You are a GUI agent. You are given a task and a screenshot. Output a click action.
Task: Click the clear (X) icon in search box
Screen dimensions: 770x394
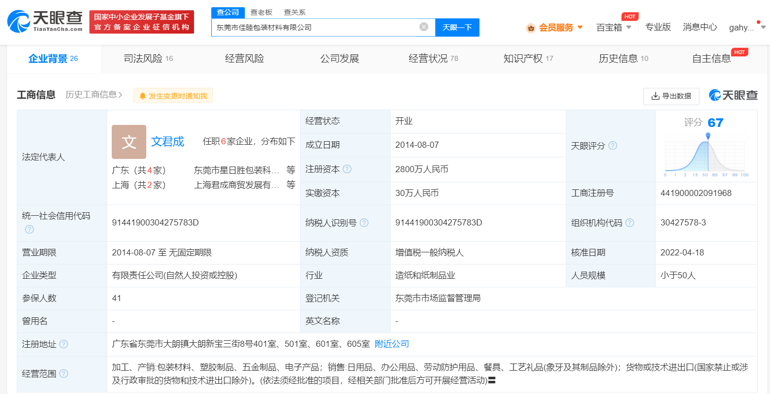(424, 27)
